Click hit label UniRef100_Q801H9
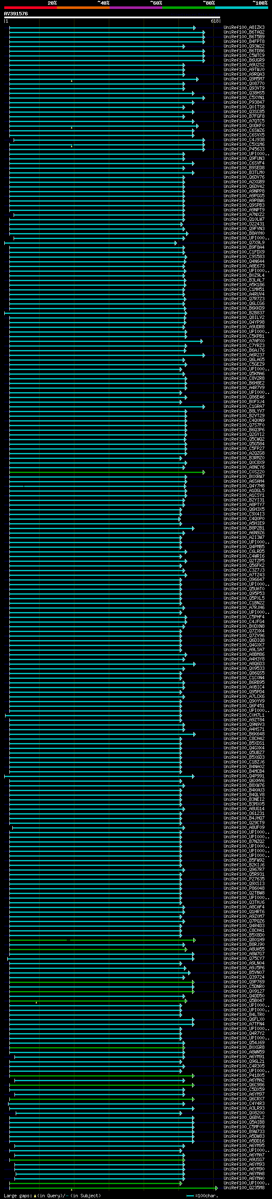272x1199 pixels. (x=244, y=940)
